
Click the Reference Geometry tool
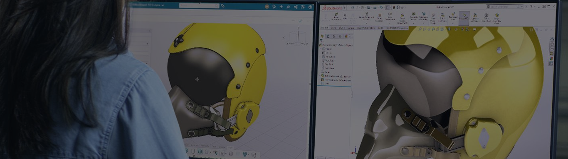[x=424, y=16]
